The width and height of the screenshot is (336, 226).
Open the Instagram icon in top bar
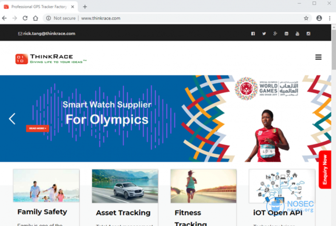[x=308, y=34]
